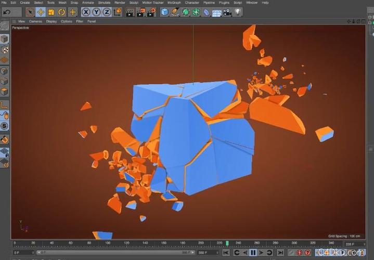Open the spline pen tool palette
The height and width of the screenshot is (260, 374).
pyautogui.click(x=175, y=12)
